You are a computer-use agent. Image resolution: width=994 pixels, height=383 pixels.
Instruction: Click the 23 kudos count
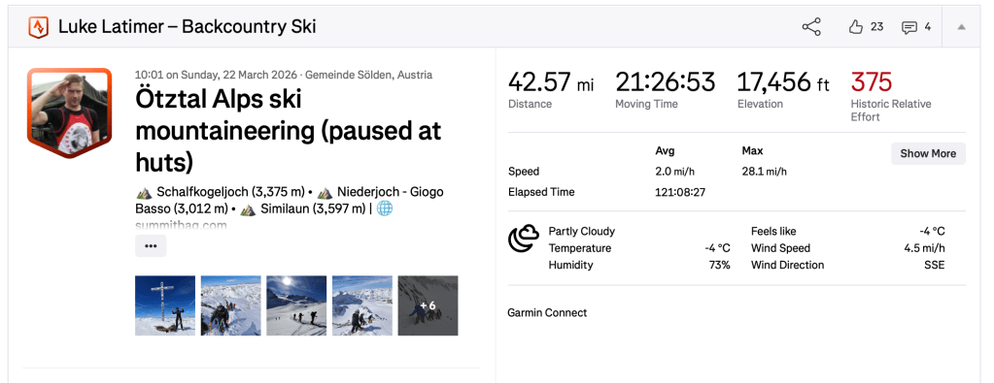[x=876, y=26]
